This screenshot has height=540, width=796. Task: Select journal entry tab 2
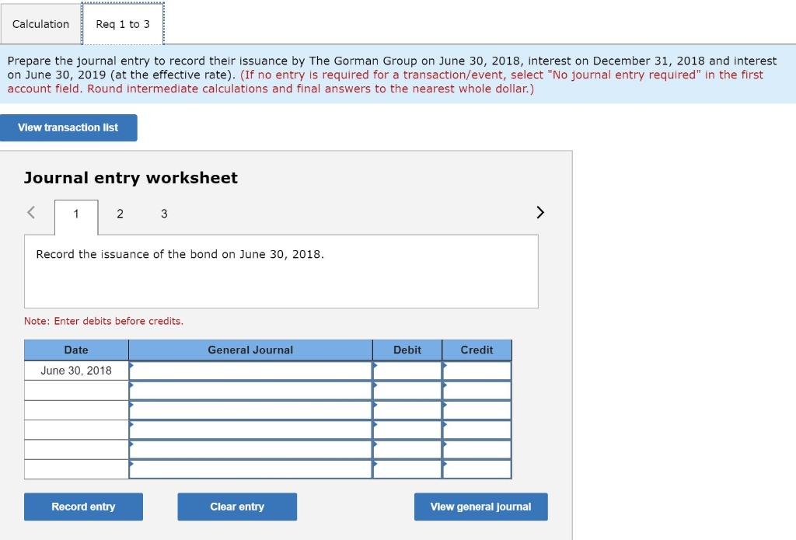click(x=120, y=214)
